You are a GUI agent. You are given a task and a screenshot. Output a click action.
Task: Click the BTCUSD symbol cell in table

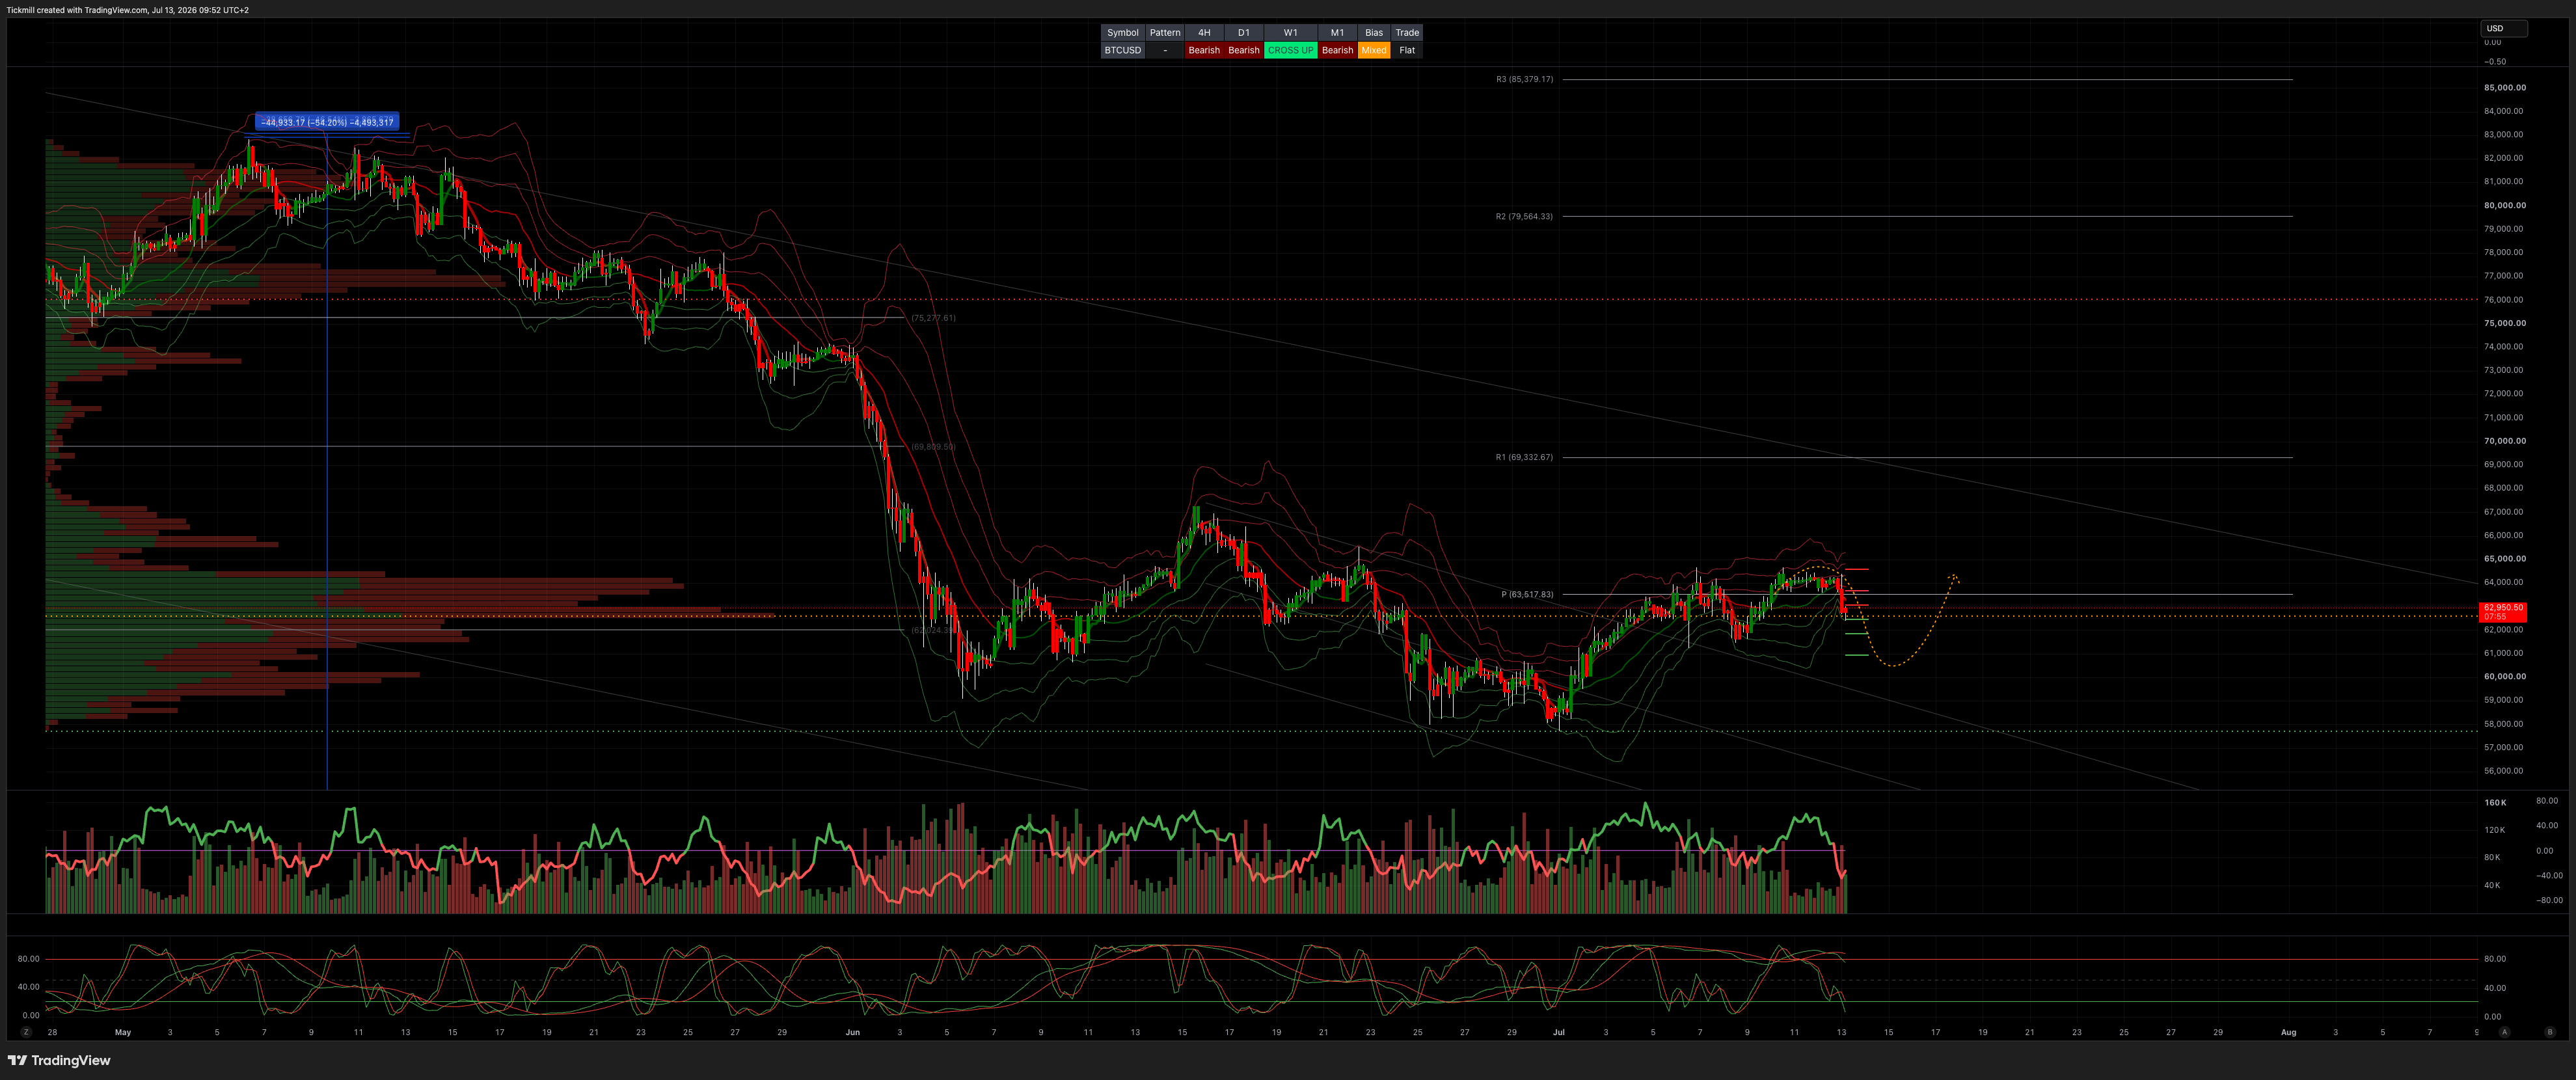pos(1122,50)
